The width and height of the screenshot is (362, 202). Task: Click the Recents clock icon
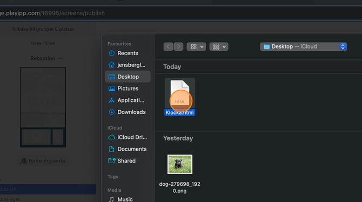click(x=111, y=53)
